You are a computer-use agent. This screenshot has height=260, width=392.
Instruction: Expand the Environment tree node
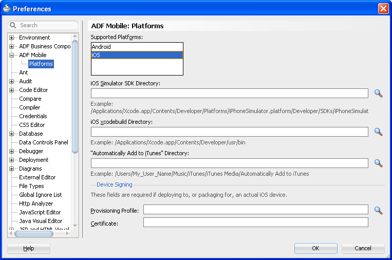11,38
